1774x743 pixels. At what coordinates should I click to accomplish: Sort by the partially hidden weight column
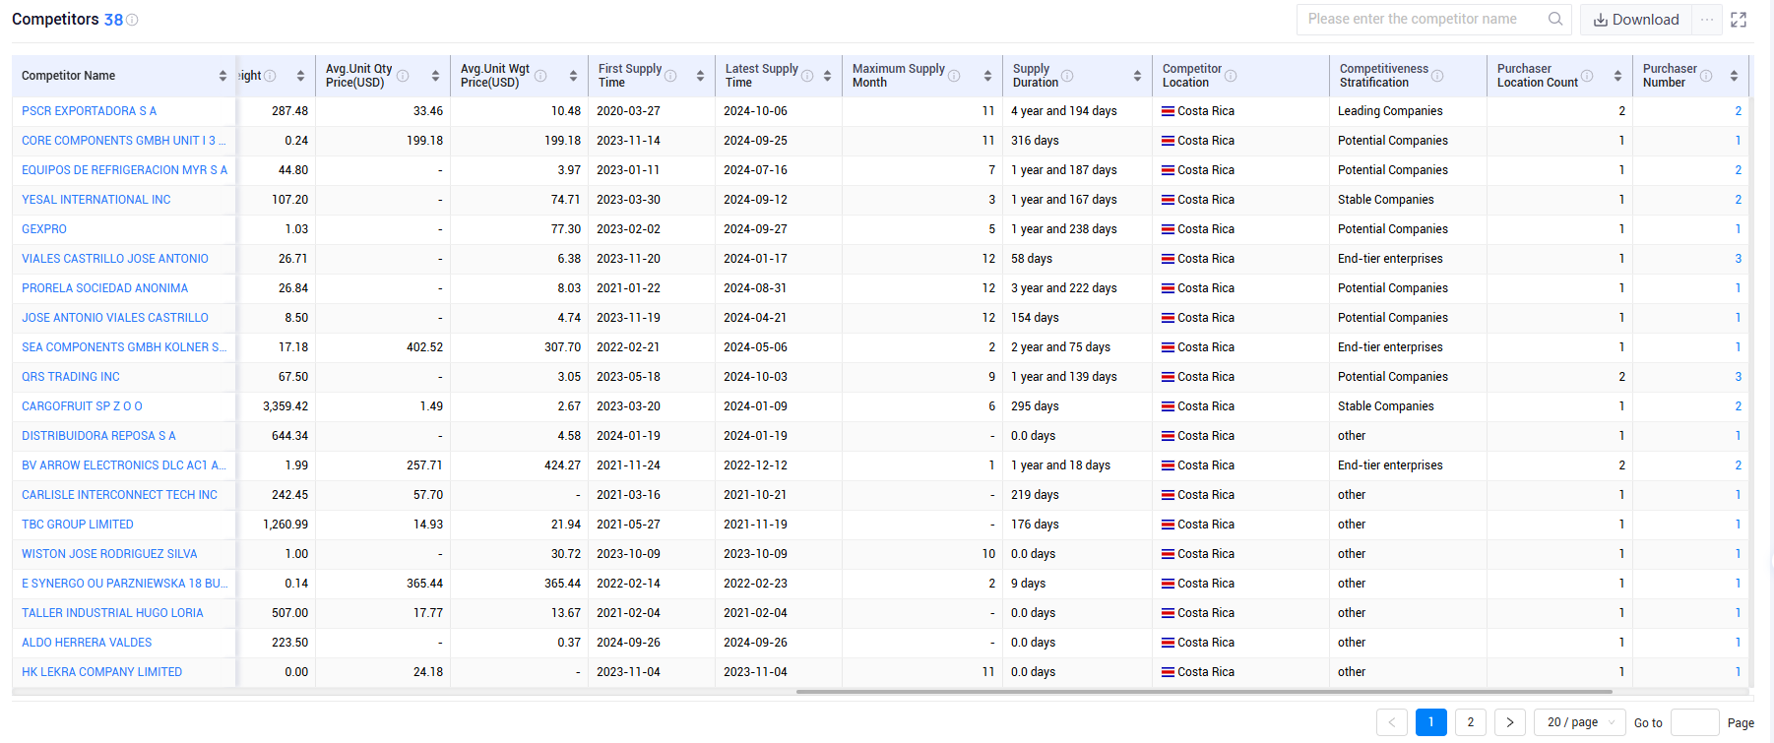tap(300, 76)
